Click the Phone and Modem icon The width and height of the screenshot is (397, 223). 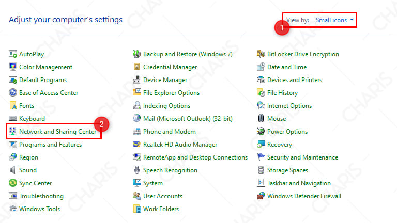137,131
